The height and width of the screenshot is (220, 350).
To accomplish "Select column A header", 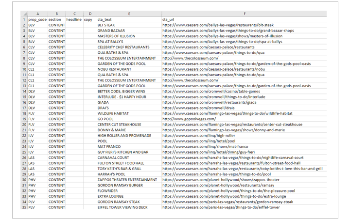I will pyautogui.click(x=37, y=14).
